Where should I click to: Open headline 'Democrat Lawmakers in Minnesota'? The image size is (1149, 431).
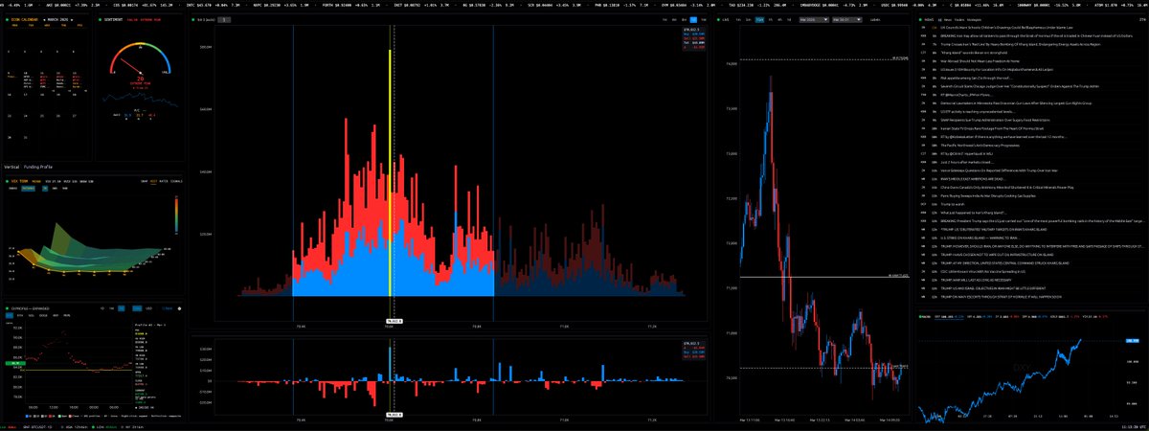click(1015, 102)
